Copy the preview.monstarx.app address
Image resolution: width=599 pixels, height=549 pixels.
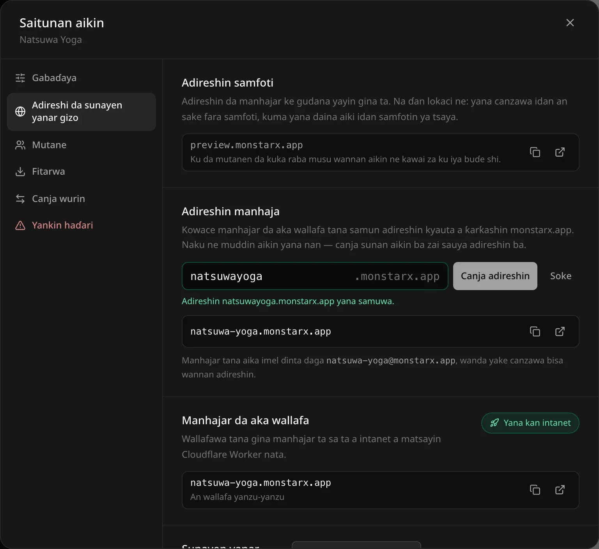(x=535, y=152)
